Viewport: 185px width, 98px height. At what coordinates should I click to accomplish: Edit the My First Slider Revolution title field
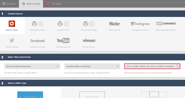32,66
